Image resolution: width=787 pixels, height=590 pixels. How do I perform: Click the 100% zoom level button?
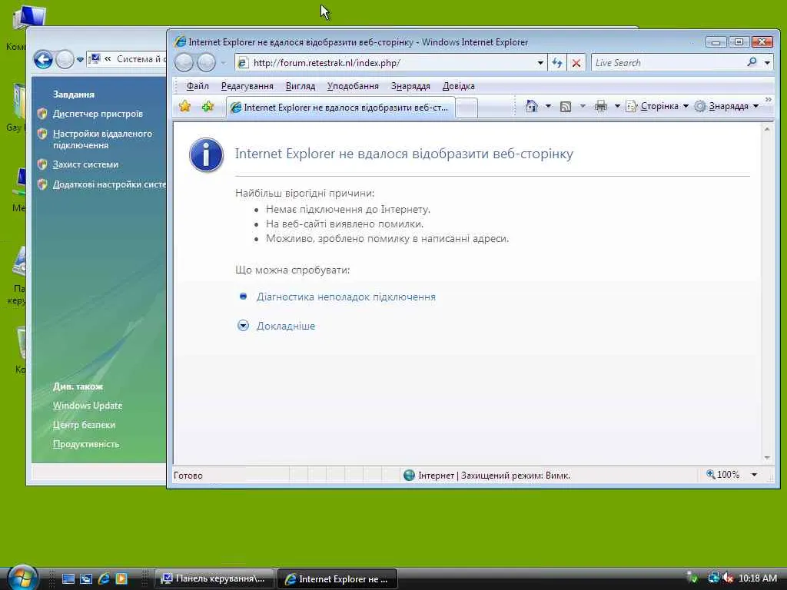pos(722,474)
